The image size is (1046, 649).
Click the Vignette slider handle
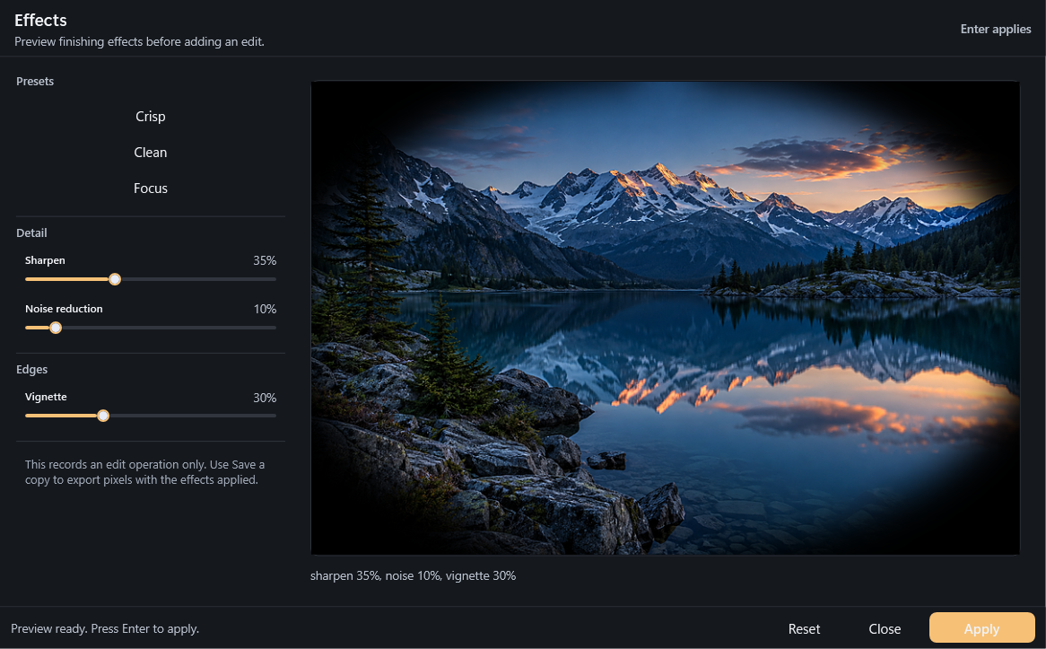[103, 416]
